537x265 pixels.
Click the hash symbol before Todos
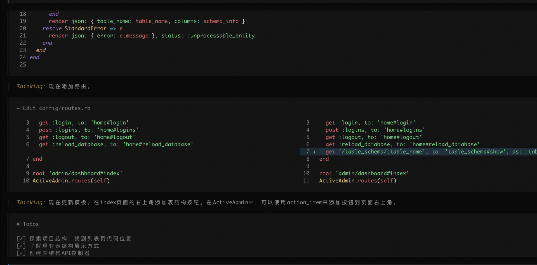click(18, 224)
